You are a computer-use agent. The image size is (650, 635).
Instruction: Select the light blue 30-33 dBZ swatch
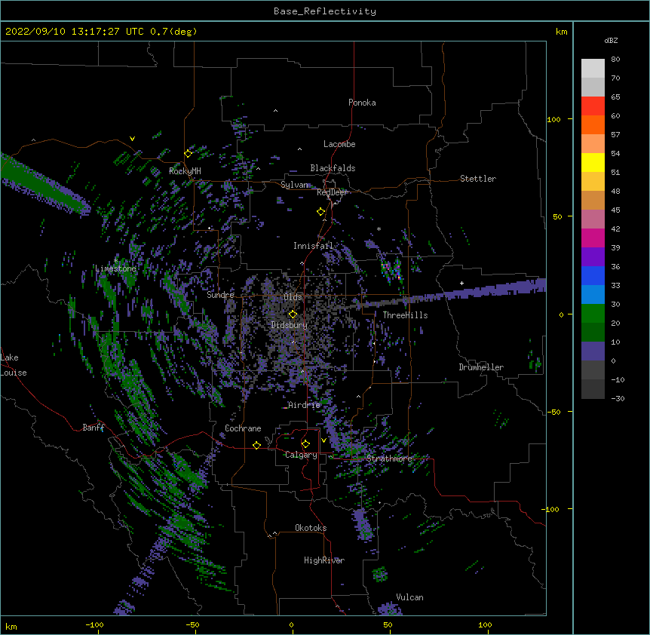[x=593, y=294]
